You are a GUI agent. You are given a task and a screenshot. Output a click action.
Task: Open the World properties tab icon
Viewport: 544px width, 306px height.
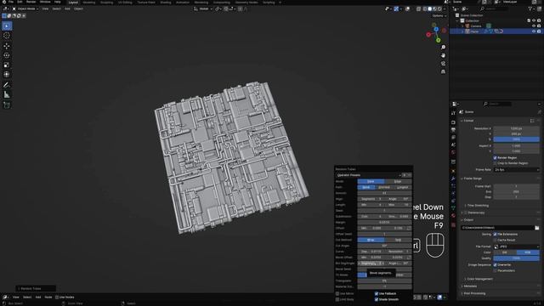(453, 152)
